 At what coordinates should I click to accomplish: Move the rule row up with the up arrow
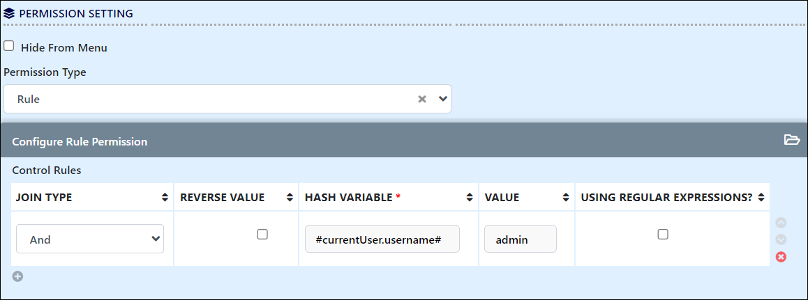coord(781,223)
